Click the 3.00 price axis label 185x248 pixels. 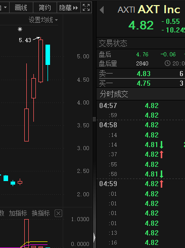[x=83, y=148]
